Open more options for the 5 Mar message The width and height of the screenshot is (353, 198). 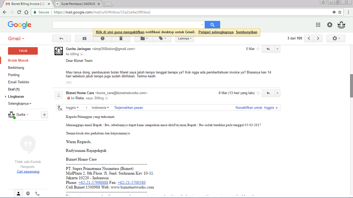click(277, 49)
